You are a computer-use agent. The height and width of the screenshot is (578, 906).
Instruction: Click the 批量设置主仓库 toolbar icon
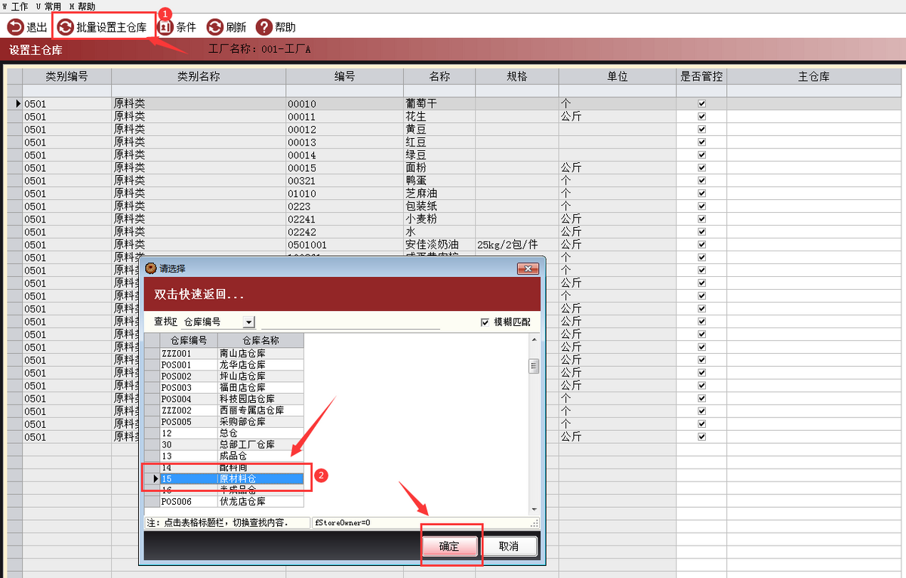coord(66,27)
